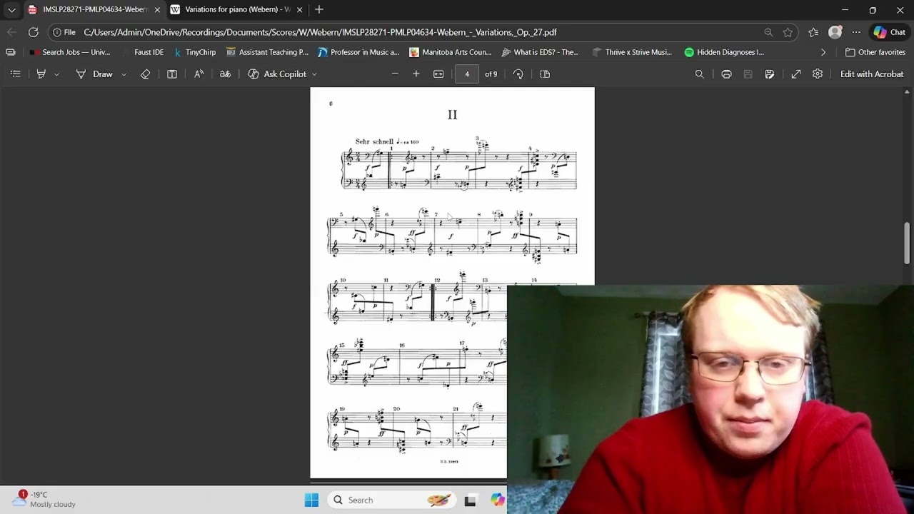Open the weather widget showing -19°C
This screenshot has height=514, width=914.
[x=44, y=499]
